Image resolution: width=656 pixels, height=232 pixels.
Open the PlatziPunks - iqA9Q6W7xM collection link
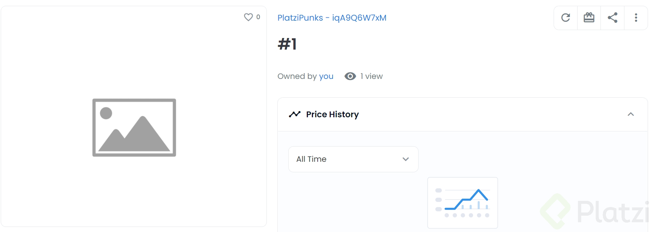(332, 18)
